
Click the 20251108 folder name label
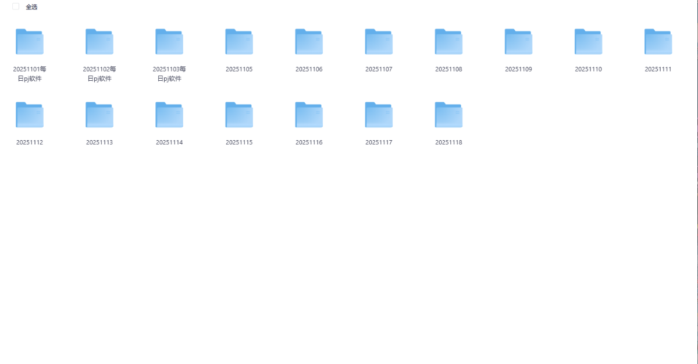point(448,69)
